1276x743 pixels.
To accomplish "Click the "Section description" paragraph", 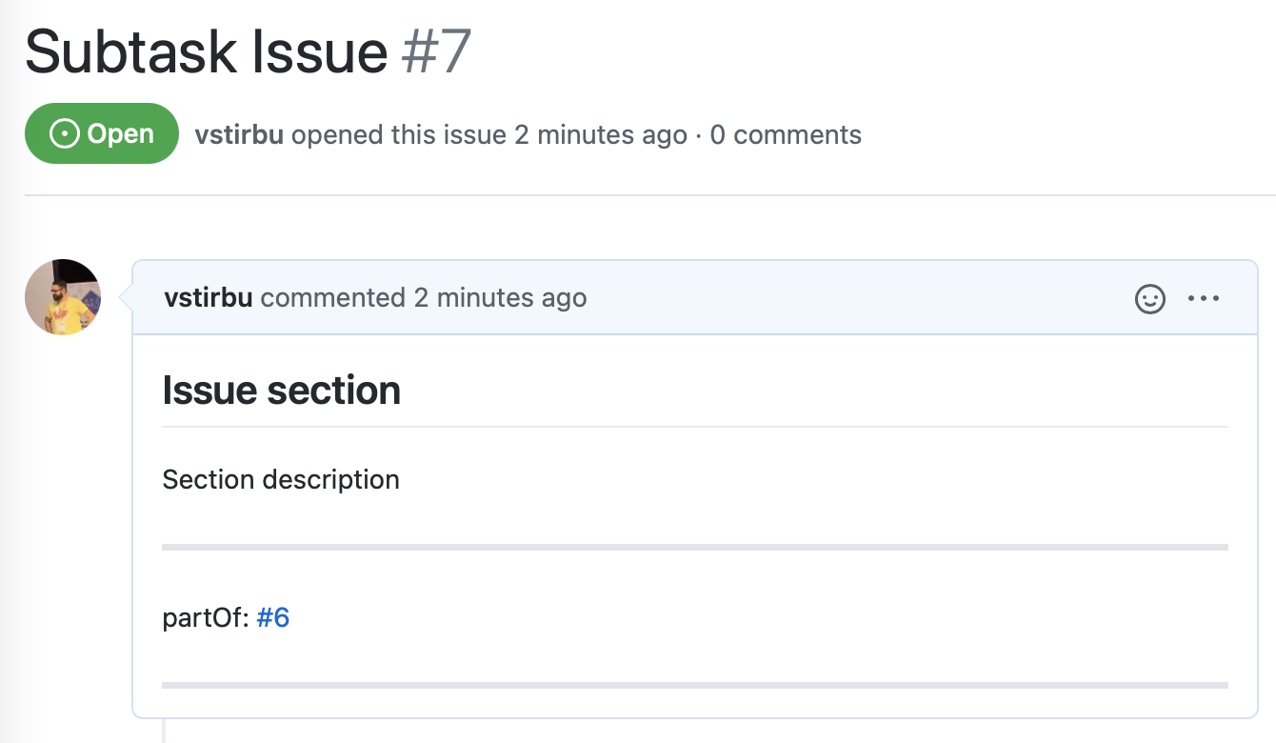I will click(x=281, y=479).
